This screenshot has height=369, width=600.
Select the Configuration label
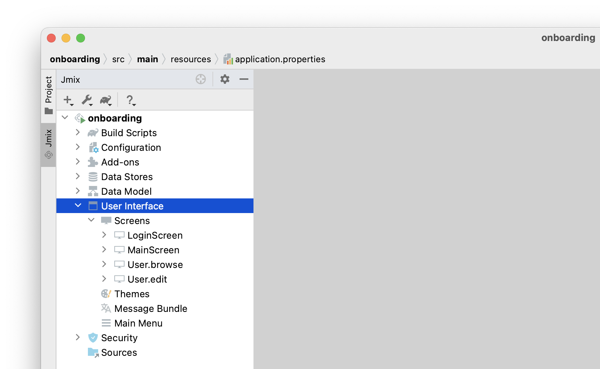click(131, 148)
